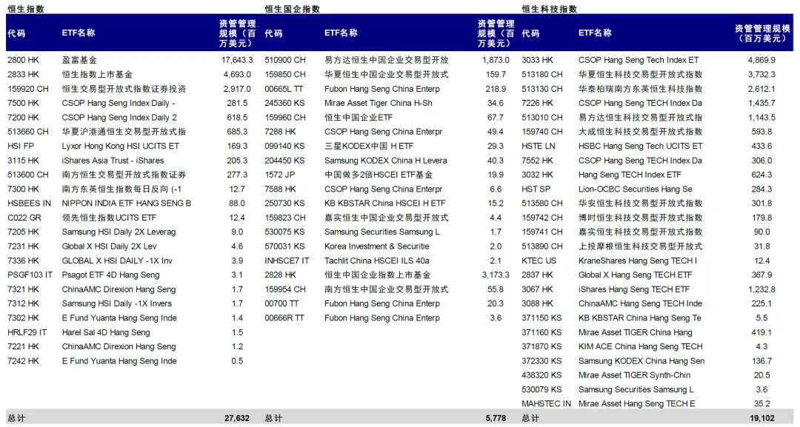This screenshot has height=427, width=800.
Task: Select KraneShares Hang Seng TECH entry
Action: tap(637, 260)
